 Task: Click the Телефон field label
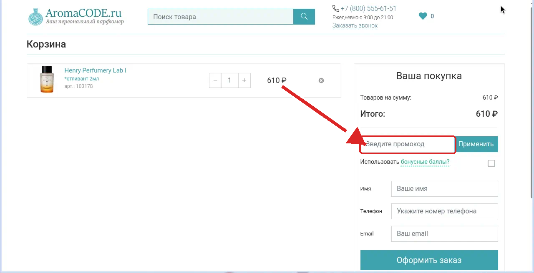(371, 211)
